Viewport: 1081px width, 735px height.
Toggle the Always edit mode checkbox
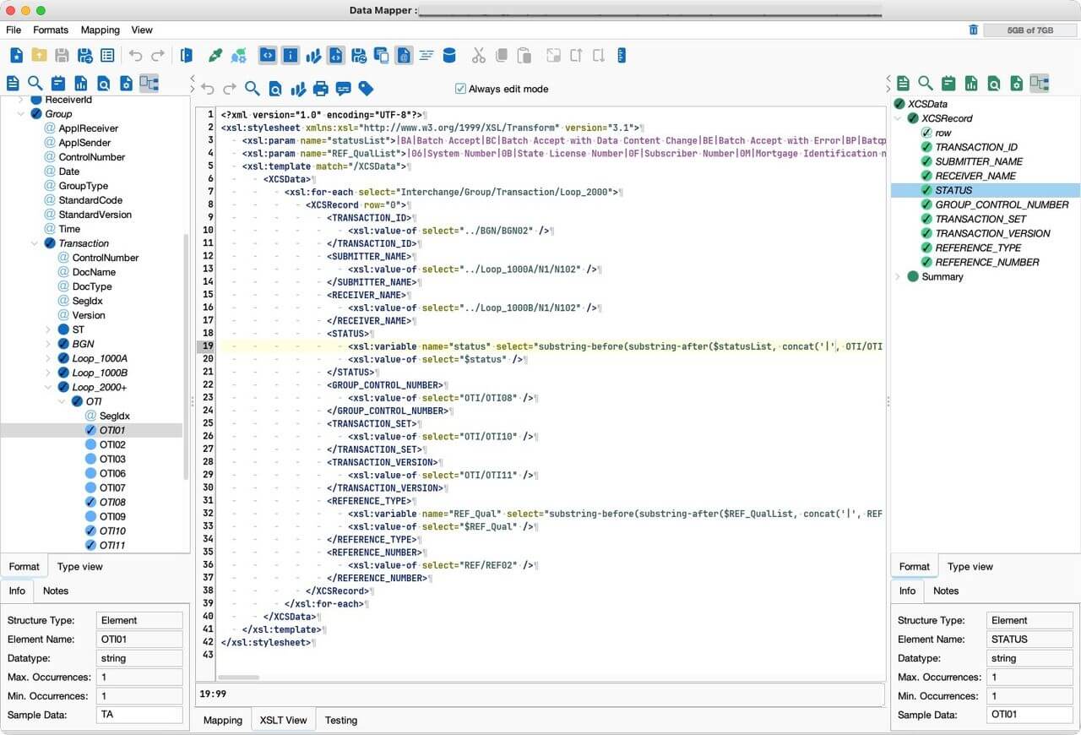pyautogui.click(x=460, y=89)
